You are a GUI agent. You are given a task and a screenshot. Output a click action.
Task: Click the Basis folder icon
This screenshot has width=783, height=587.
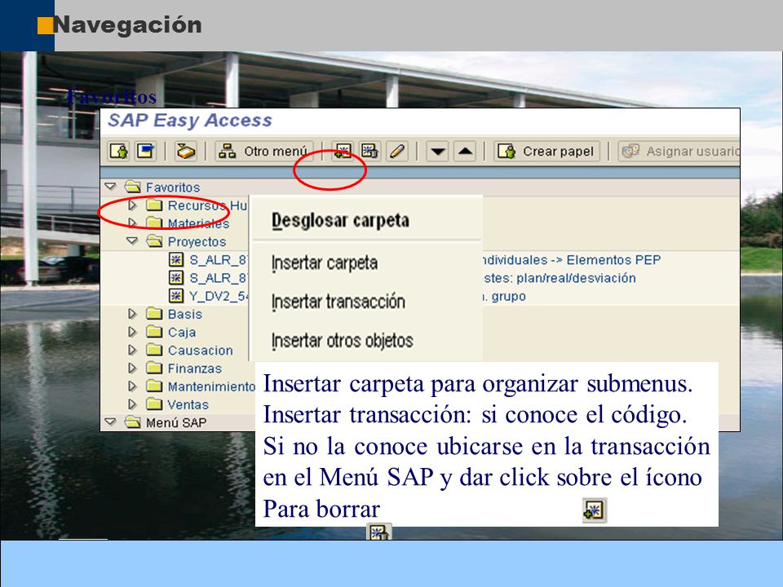pos(154,313)
